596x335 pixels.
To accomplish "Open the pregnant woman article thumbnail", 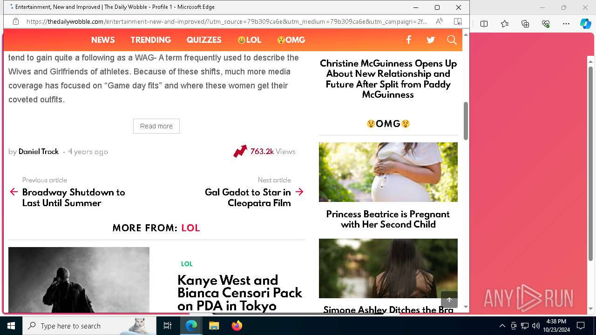I will pyautogui.click(x=388, y=172).
